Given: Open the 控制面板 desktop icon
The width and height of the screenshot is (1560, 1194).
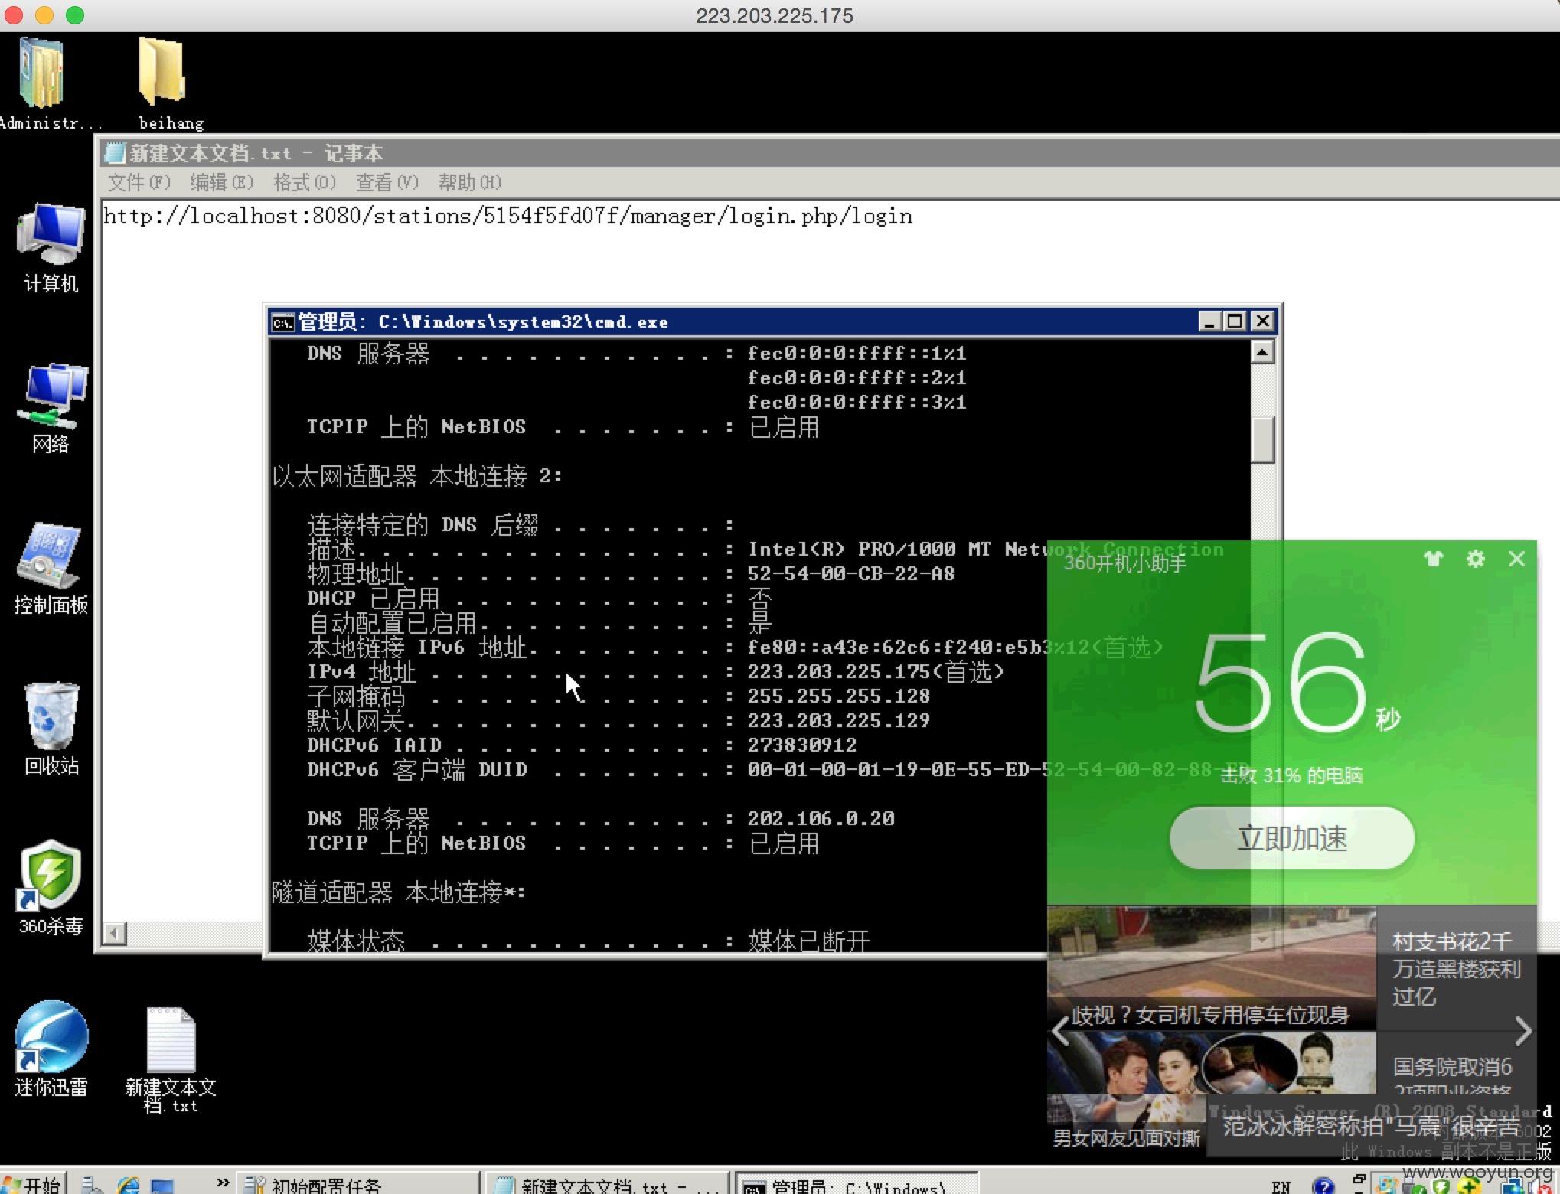Looking at the screenshot, I should pos(51,569).
